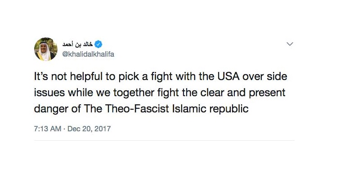Screen dimensions: 345x183
Task: Click the separator dot between time and date
Action: [x=64, y=129]
